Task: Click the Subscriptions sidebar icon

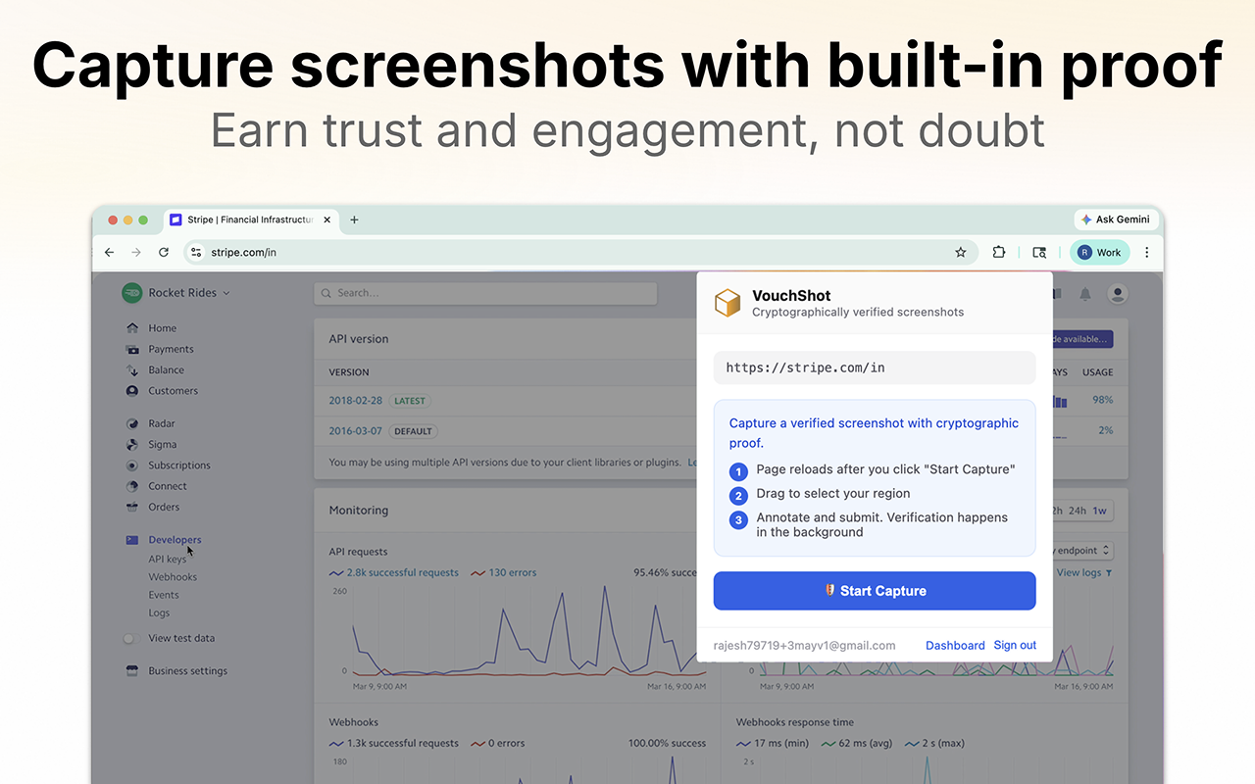Action: pyautogui.click(x=132, y=465)
